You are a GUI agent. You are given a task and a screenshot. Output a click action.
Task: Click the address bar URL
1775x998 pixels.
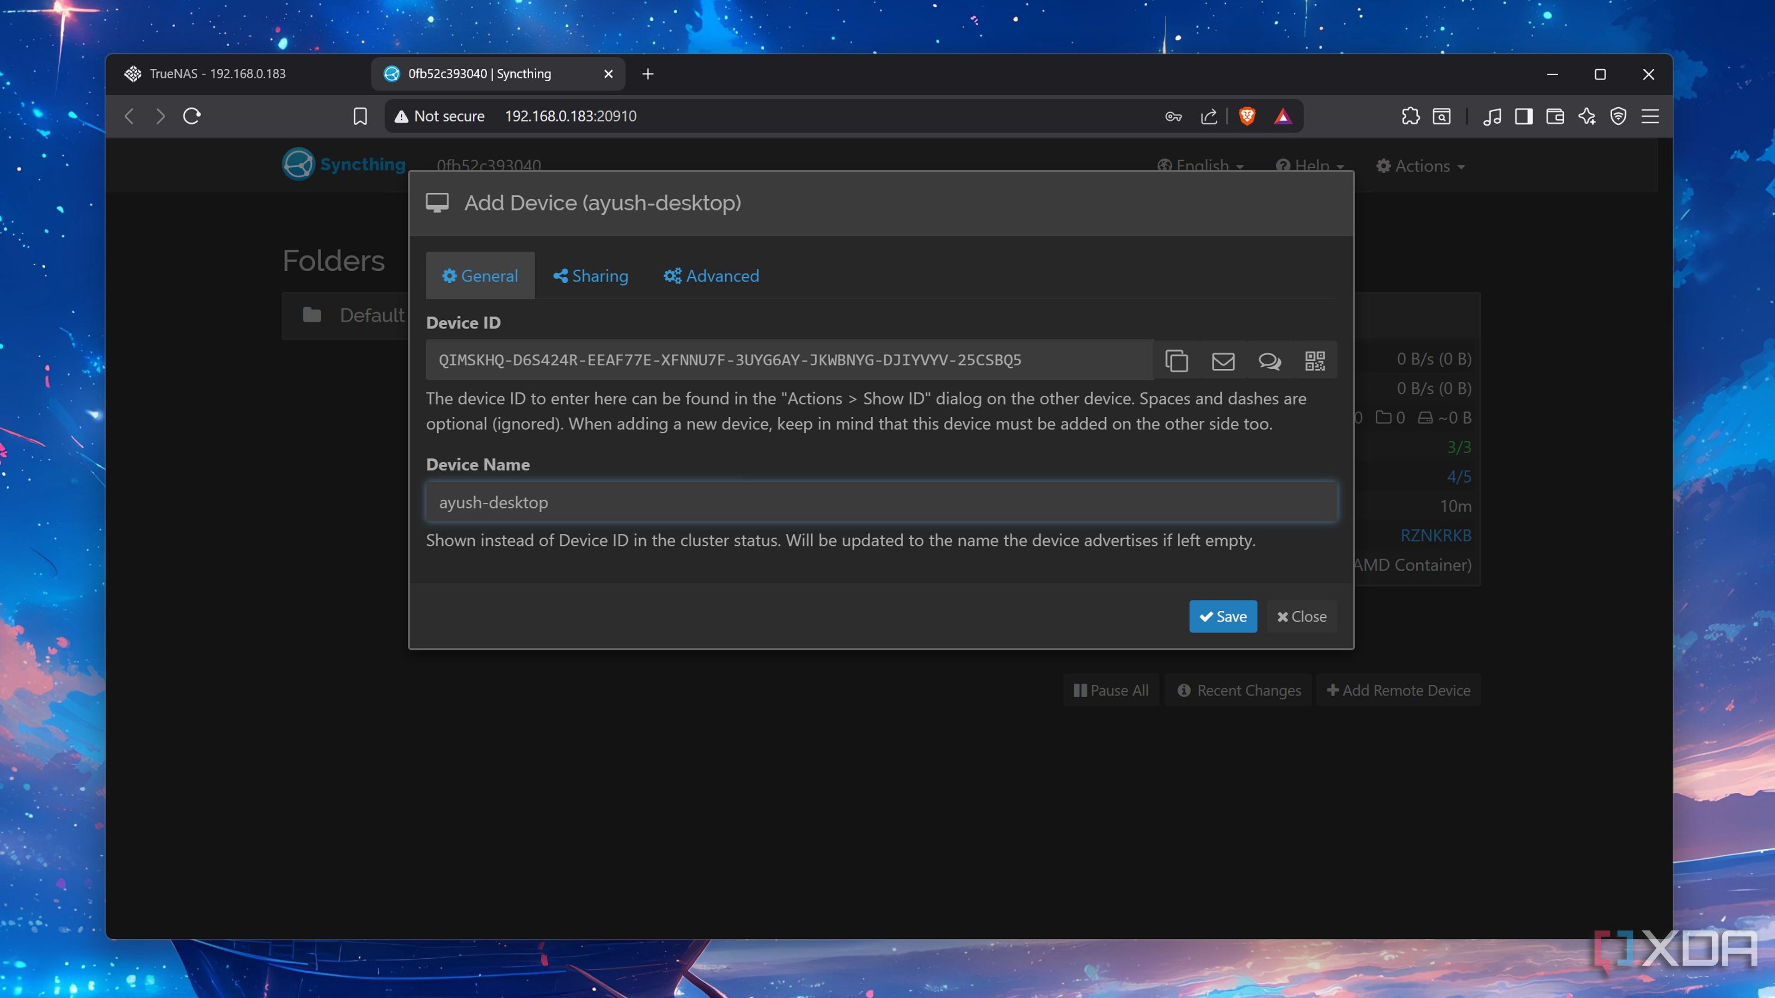pyautogui.click(x=570, y=116)
